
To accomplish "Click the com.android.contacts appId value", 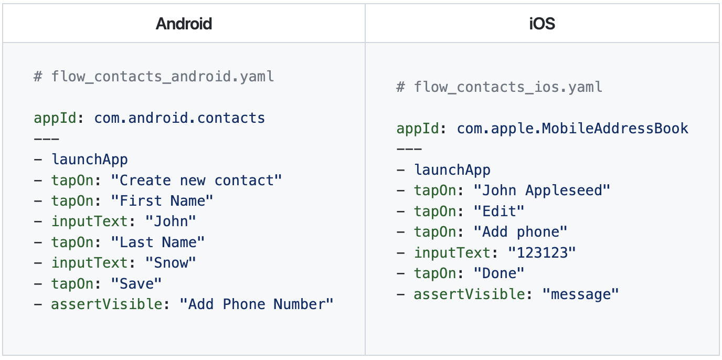I will [x=179, y=118].
